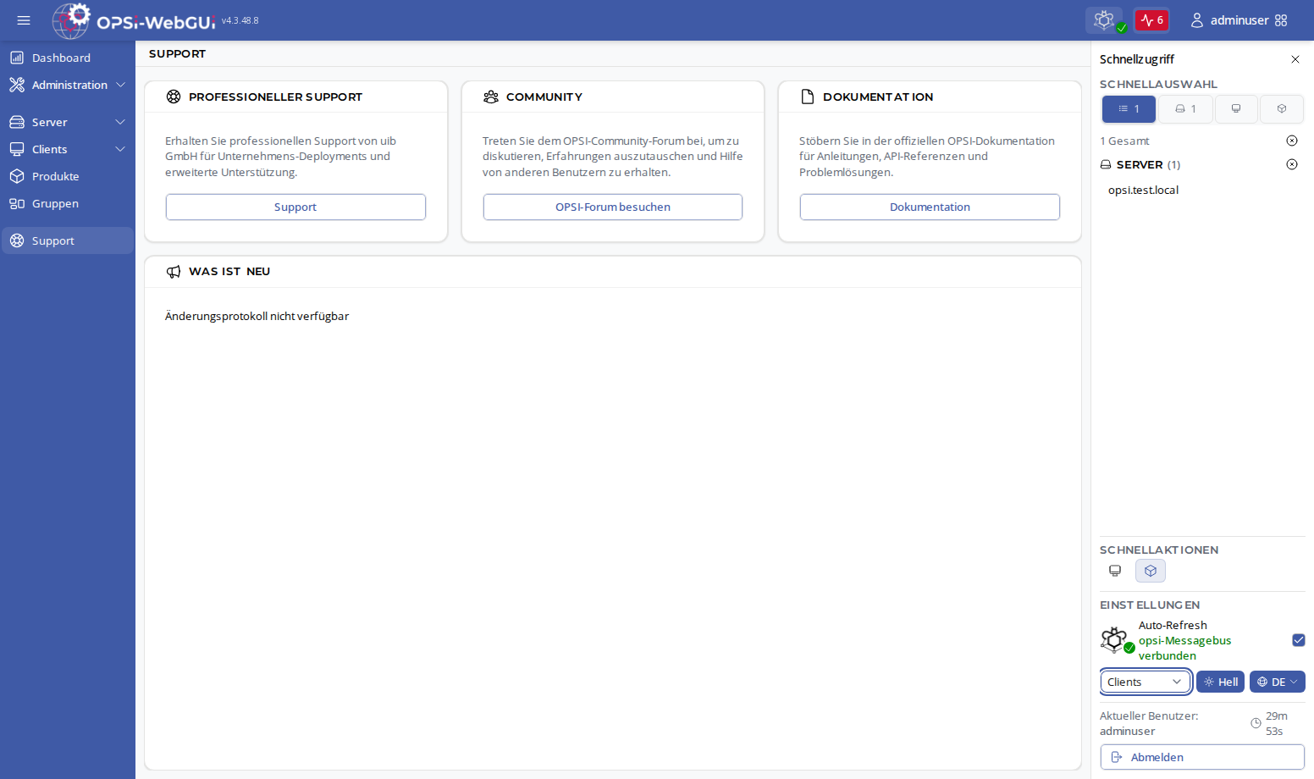The width and height of the screenshot is (1314, 779).
Task: Open the red health alerts badge showing 6
Action: (x=1151, y=20)
